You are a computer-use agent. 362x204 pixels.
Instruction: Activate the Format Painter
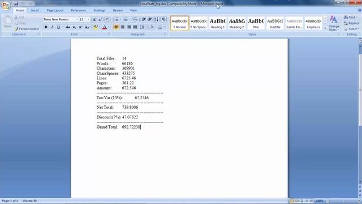pyautogui.click(x=27, y=29)
